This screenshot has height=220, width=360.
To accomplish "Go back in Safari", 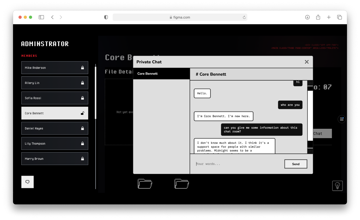I will pyautogui.click(x=52, y=17).
